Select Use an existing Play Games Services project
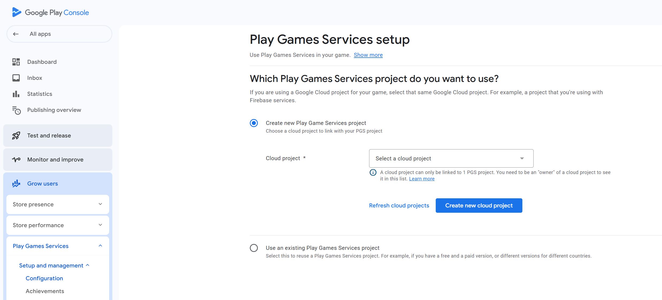Screen dimensions: 662x300 (x=254, y=248)
